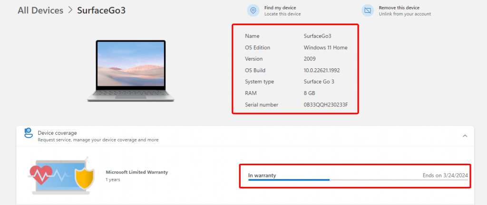Click the 'Unlink from your account' subtitle

pyautogui.click(x=405, y=14)
